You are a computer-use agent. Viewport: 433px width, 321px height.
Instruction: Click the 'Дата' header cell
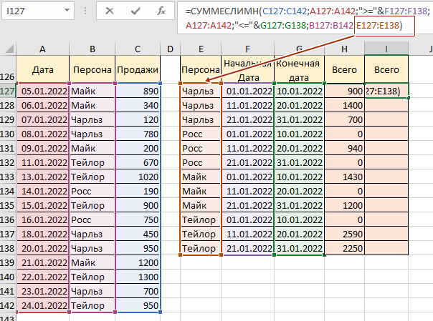(42, 69)
